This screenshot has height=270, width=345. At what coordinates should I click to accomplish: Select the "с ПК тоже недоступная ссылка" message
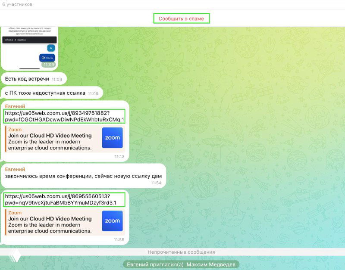45,93
